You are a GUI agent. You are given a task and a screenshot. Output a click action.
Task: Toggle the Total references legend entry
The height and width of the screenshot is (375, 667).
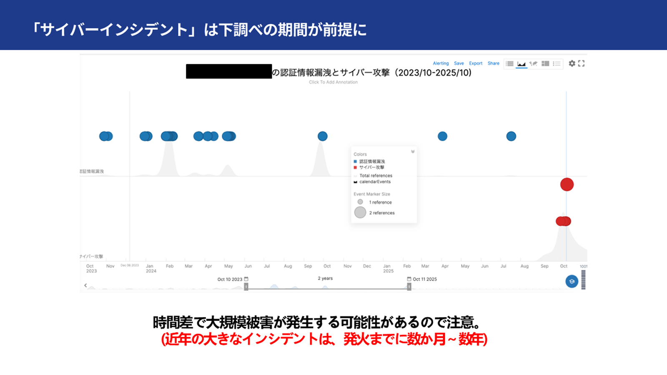pyautogui.click(x=373, y=176)
